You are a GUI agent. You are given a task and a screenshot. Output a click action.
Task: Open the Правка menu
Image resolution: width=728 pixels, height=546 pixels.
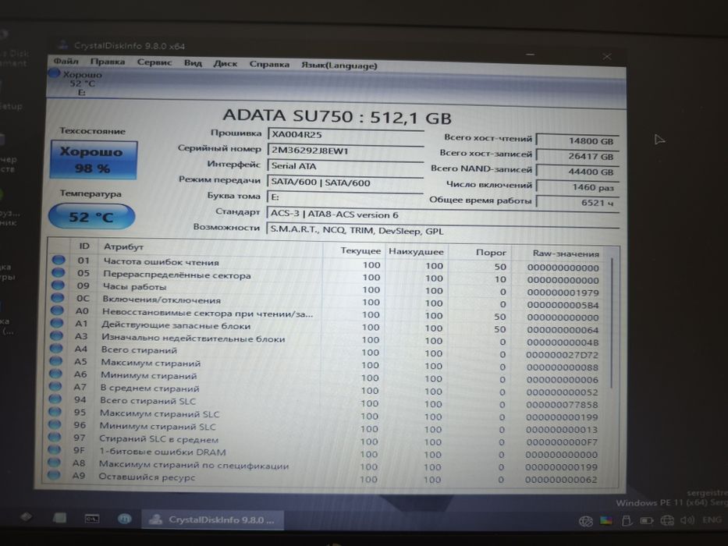[x=107, y=62]
